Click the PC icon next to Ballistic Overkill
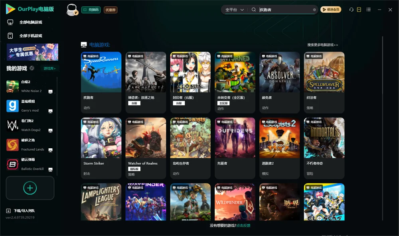The width and height of the screenshot is (399, 236). pyautogui.click(x=50, y=169)
